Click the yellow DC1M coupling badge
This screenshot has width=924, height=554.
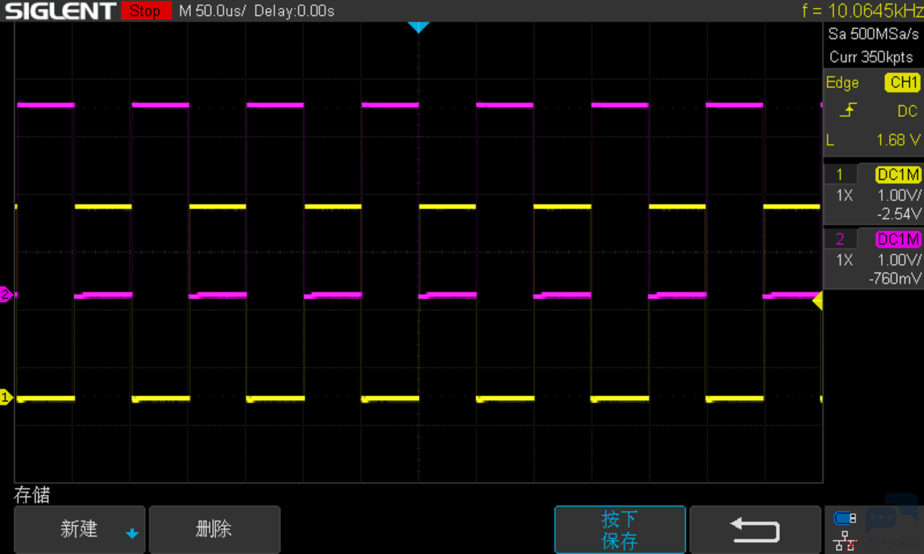pyautogui.click(x=898, y=175)
